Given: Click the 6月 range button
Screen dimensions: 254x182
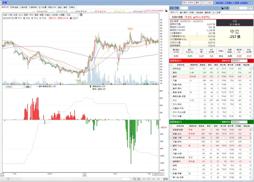Looking at the screenshot, I should click(x=148, y=179).
